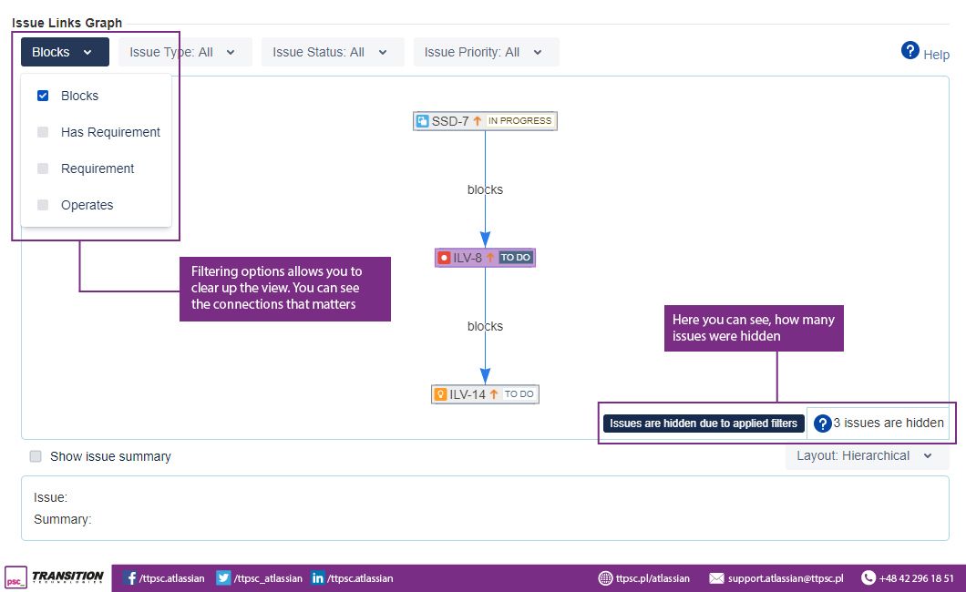Click the support.atlassian@ttpsc.pl email link

tap(786, 578)
